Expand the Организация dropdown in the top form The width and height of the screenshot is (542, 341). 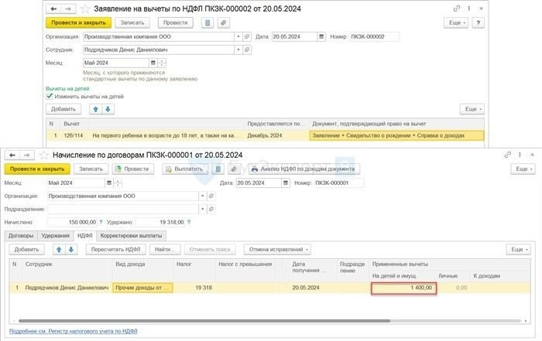coord(238,36)
